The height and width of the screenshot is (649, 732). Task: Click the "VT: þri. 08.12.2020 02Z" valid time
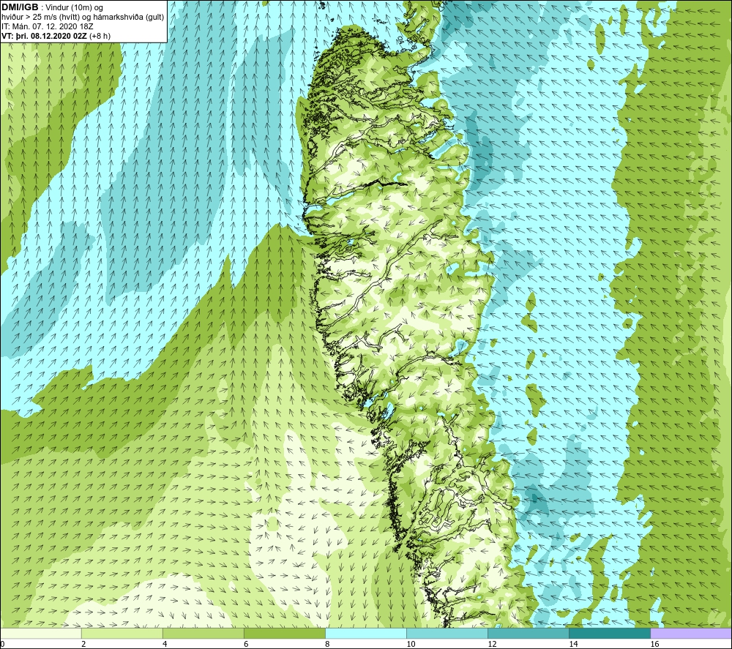[44, 36]
